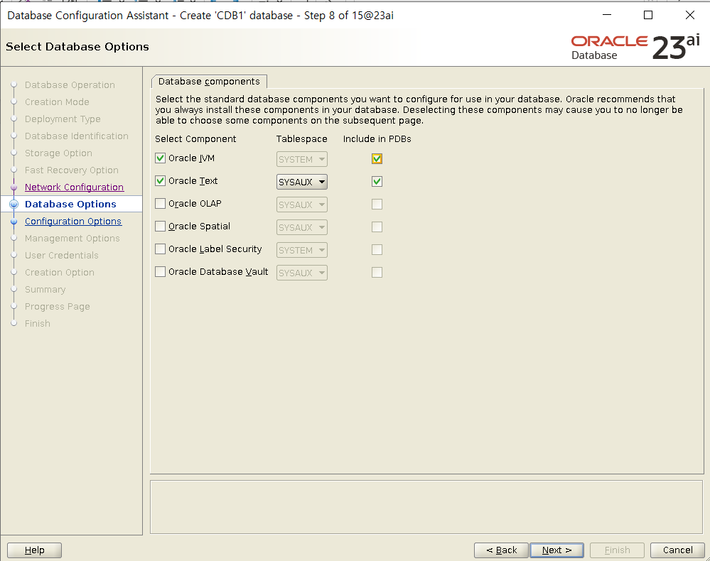Select the Database components tab
This screenshot has width=710, height=561.
pyautogui.click(x=209, y=82)
